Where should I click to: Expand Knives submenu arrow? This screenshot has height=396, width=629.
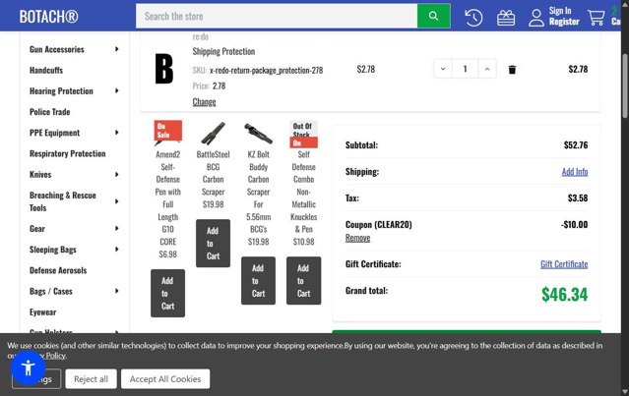point(117,174)
